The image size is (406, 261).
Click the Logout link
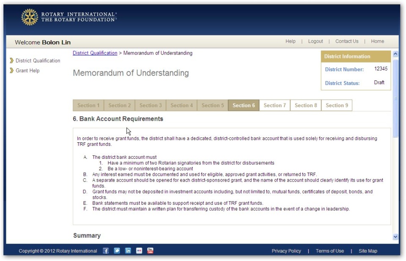tap(315, 41)
